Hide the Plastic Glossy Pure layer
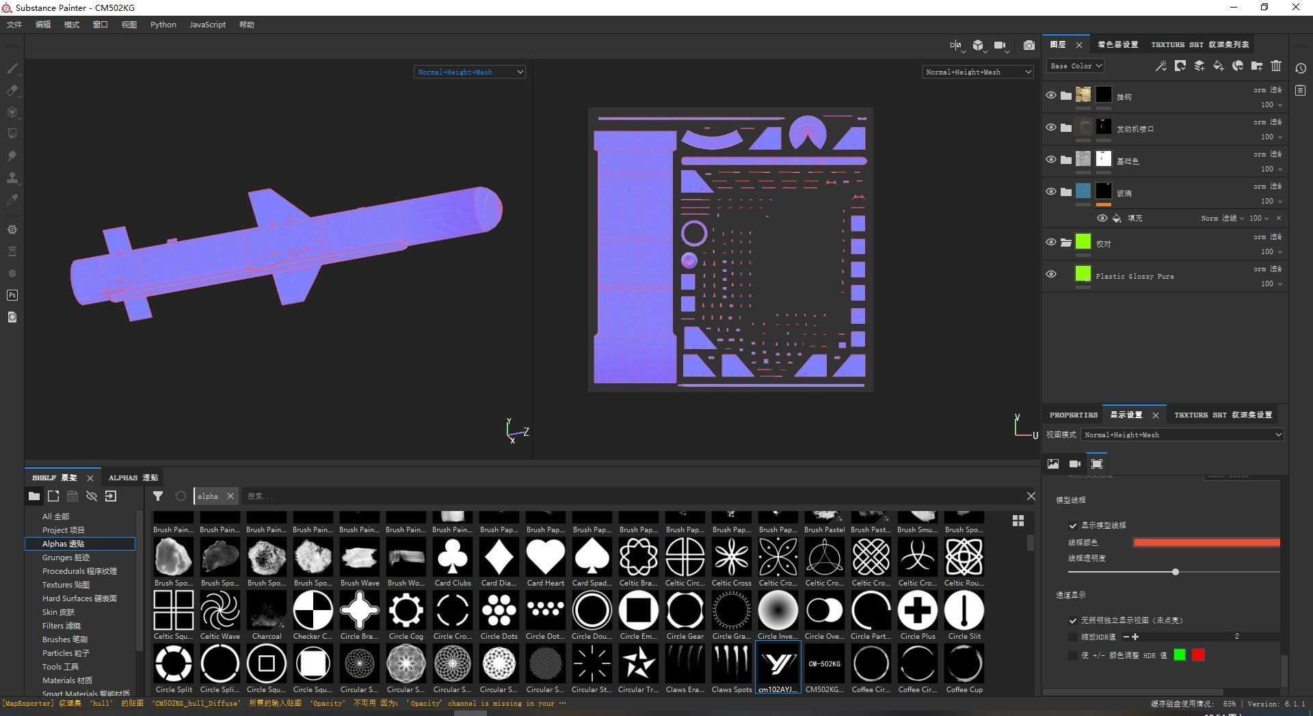 click(x=1051, y=274)
